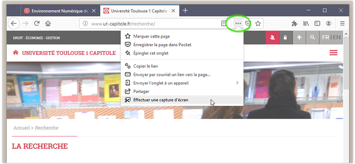The height and width of the screenshot is (164, 355).
Task: Expand Envoyer l'onglet à un appareil submenu
Action: pos(182,83)
